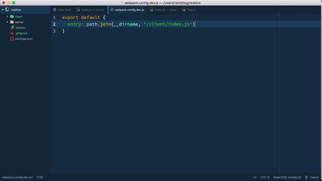Click the git branch icon in status bar
The height and width of the screenshot is (181, 322).
(x=306, y=177)
